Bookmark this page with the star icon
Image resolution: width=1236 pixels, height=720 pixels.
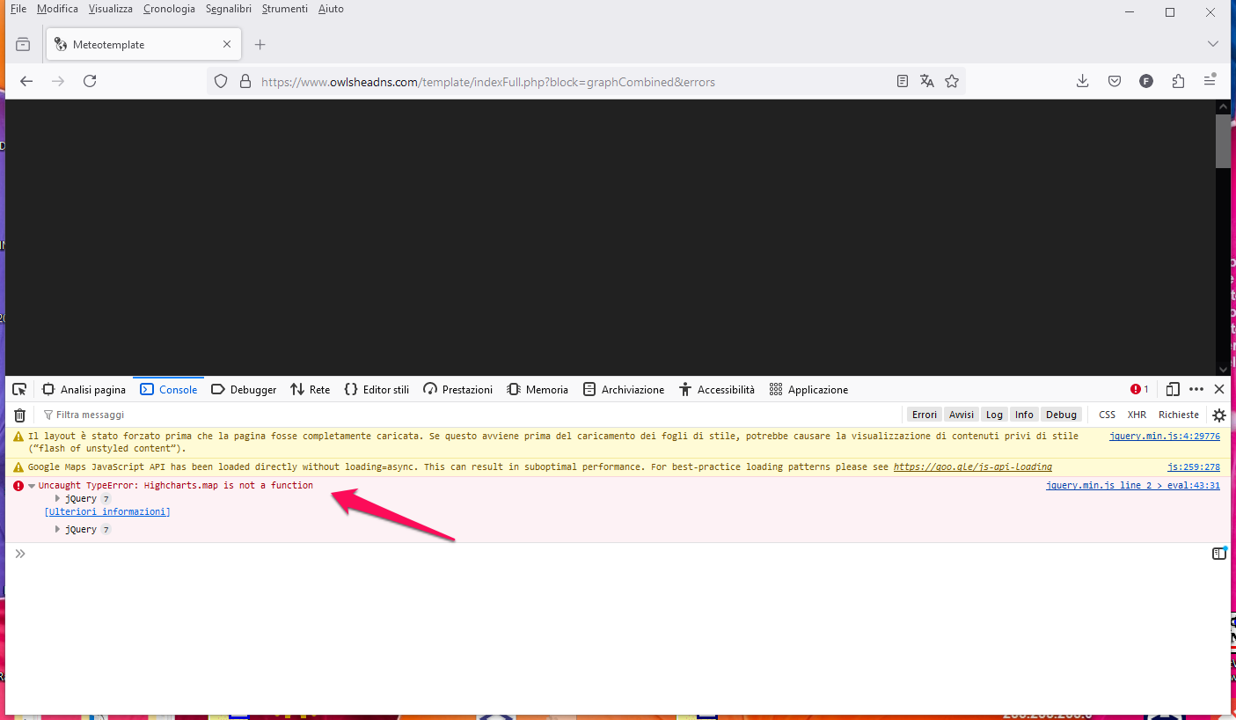point(951,81)
